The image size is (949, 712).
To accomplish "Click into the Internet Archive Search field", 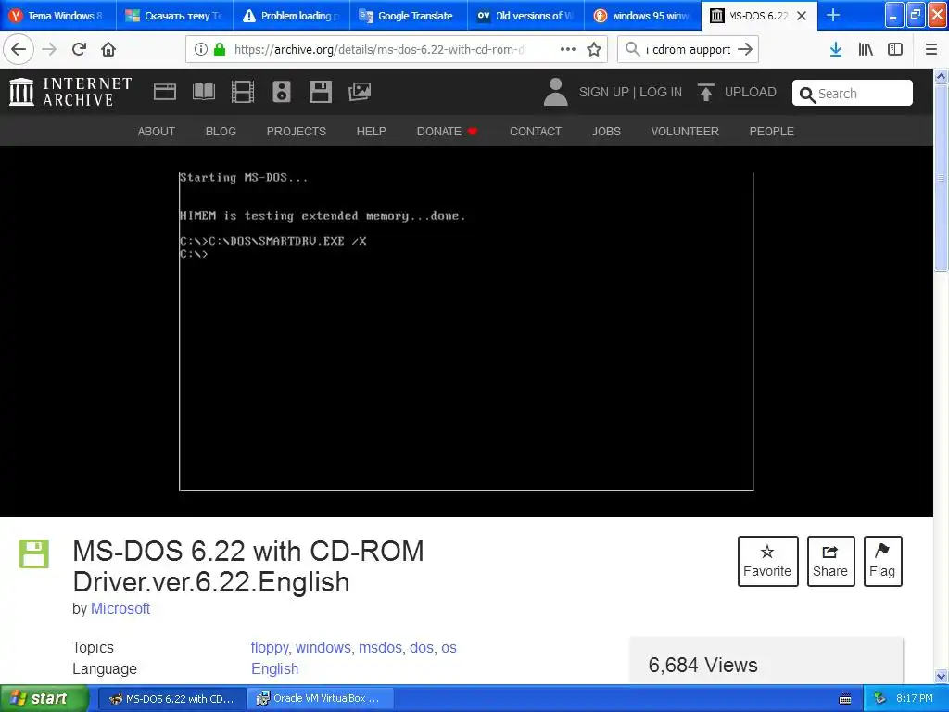I will [853, 94].
